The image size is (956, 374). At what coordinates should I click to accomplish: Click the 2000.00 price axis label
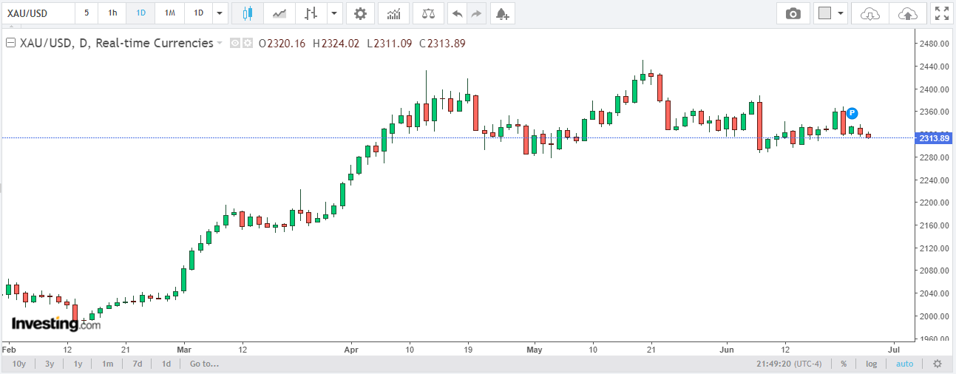(935, 316)
